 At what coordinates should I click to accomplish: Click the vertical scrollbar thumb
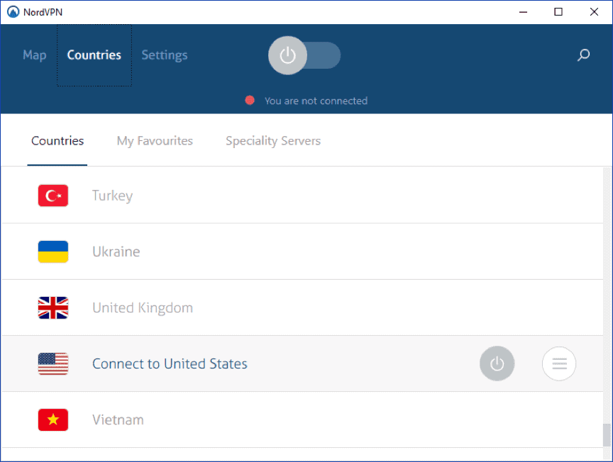607,434
